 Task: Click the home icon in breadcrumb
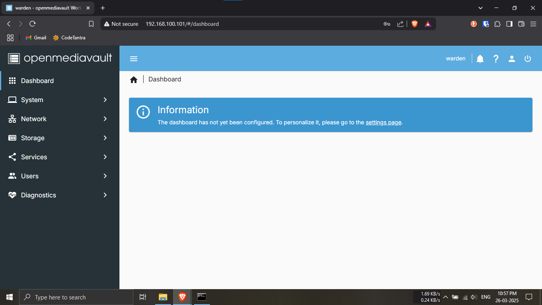134,80
